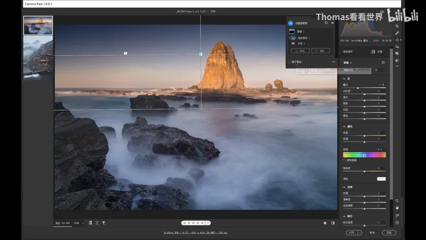Toggle the color sampler eyedropper tool
426x240 pixels.
pyautogui.click(x=397, y=215)
